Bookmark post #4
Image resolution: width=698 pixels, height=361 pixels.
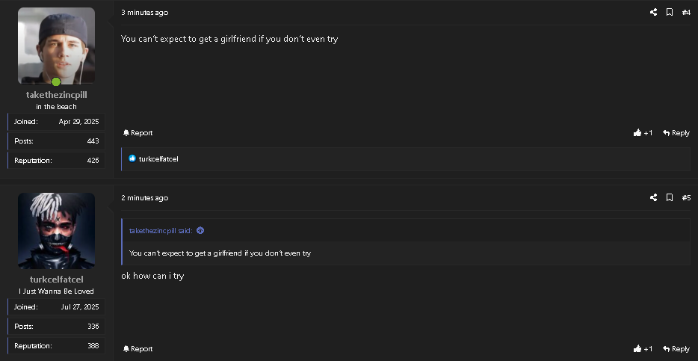(669, 13)
